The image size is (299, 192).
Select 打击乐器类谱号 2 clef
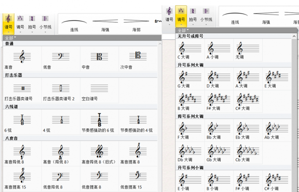click(x=61, y=90)
